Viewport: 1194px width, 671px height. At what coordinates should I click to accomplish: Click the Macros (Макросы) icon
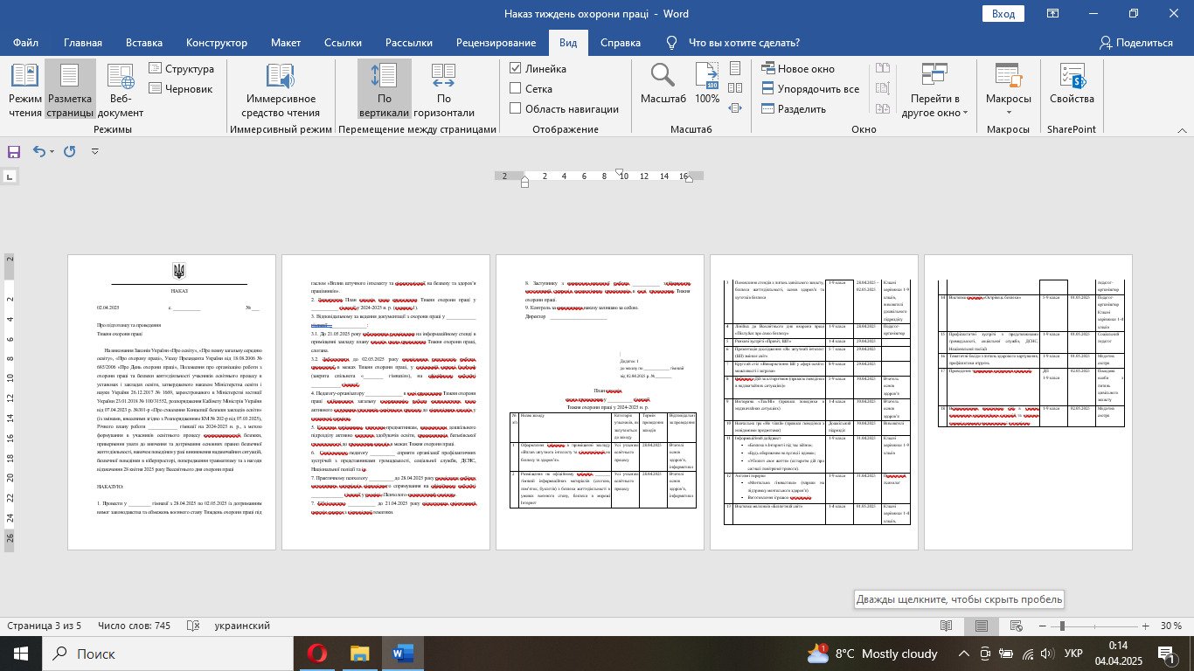pos(1009,77)
